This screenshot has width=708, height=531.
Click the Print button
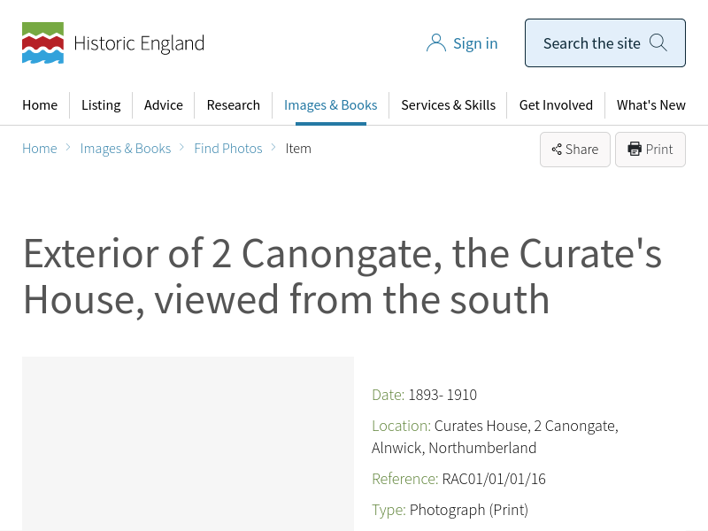[650, 150]
